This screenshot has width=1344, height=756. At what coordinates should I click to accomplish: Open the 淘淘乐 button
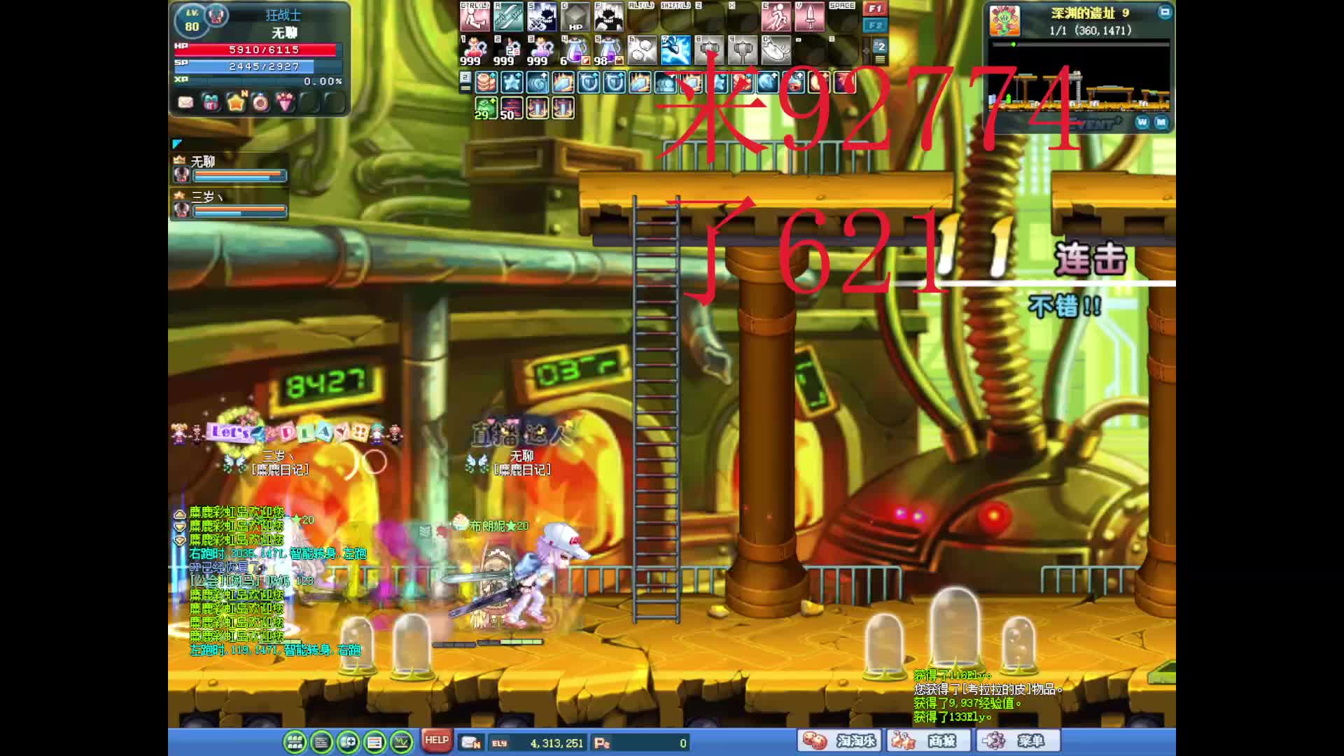click(x=839, y=741)
